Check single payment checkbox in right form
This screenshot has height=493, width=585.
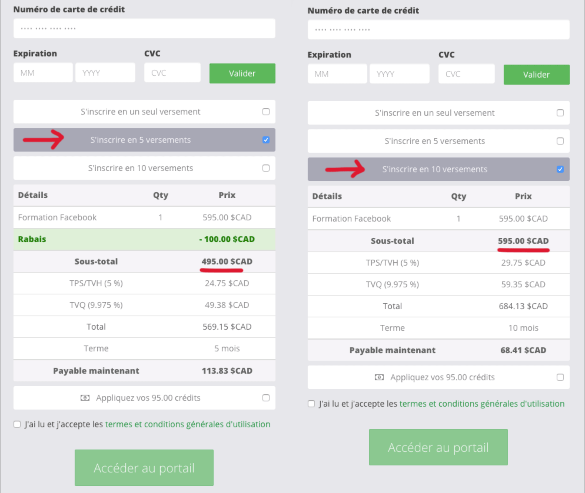pos(560,113)
